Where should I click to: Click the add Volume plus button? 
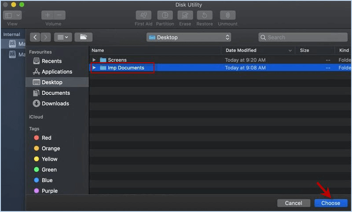48,15
